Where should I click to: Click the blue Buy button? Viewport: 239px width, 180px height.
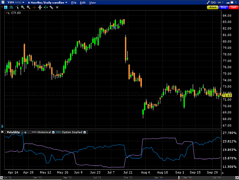(x=223, y=7)
